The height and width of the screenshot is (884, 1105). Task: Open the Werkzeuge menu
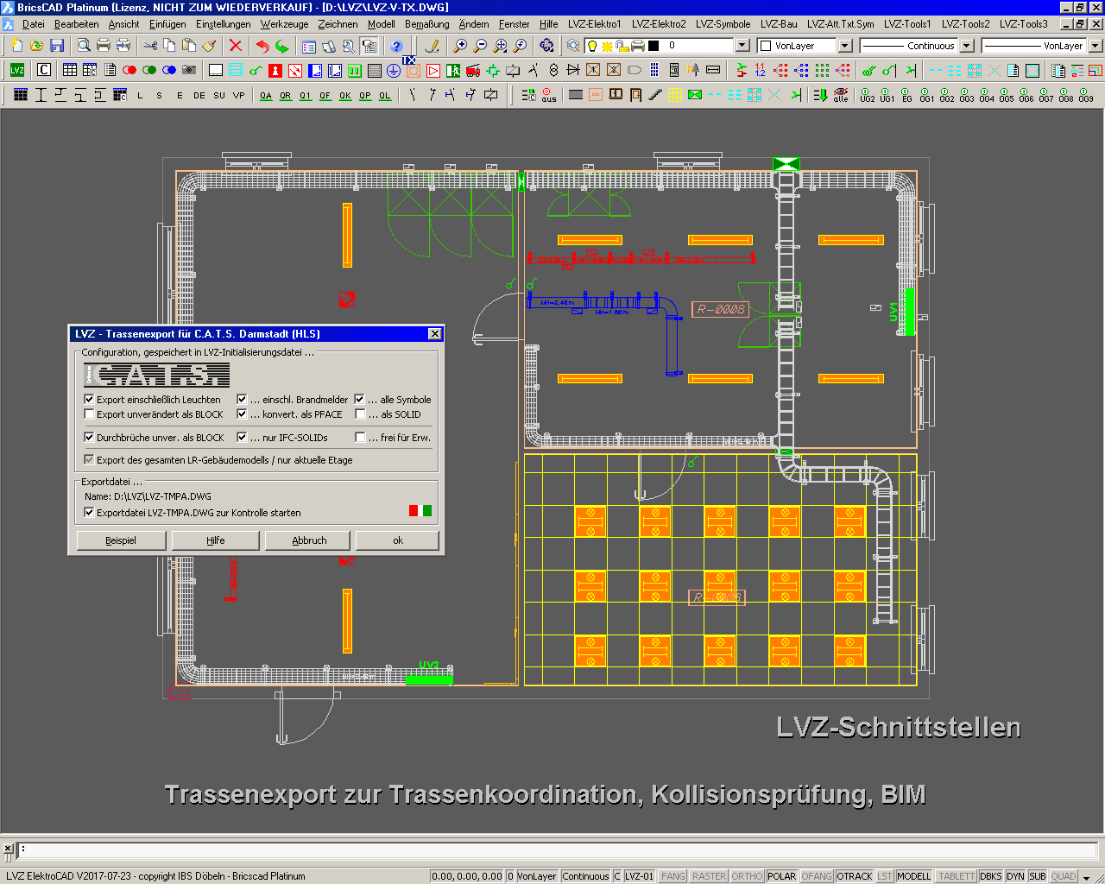284,24
